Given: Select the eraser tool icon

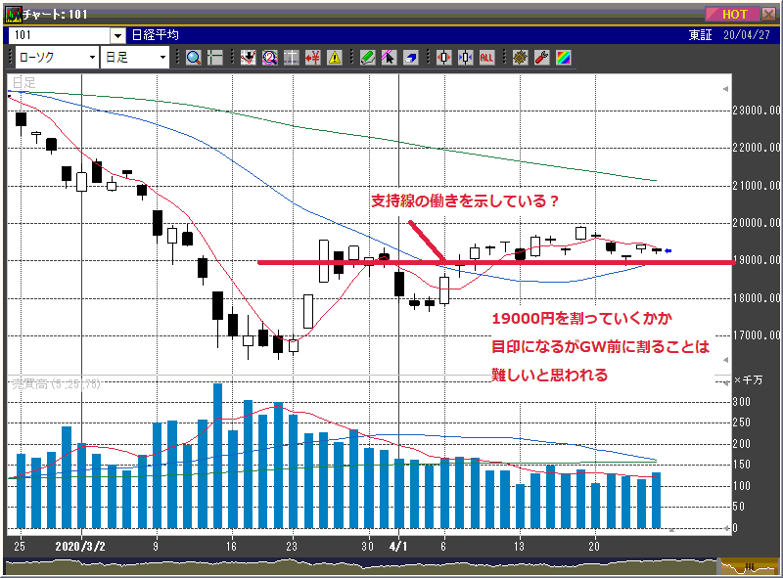Looking at the screenshot, I should [x=411, y=58].
